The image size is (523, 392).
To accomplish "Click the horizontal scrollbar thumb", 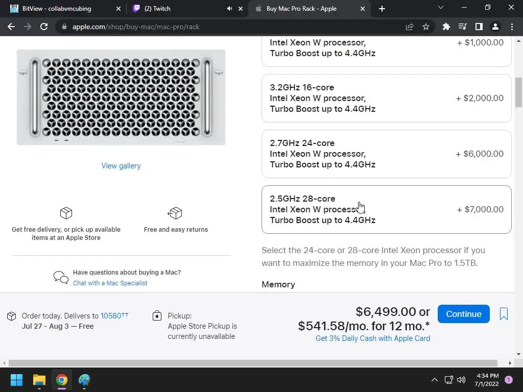I will pyautogui.click(x=253, y=363).
